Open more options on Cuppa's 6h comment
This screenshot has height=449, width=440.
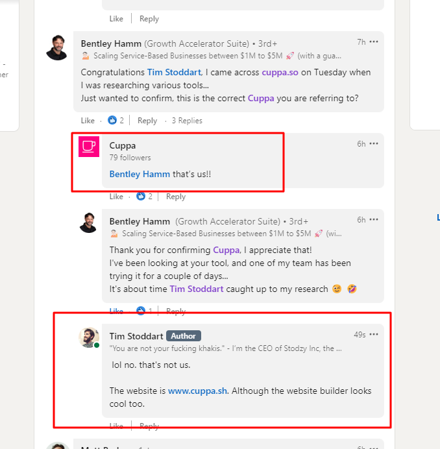click(x=374, y=143)
